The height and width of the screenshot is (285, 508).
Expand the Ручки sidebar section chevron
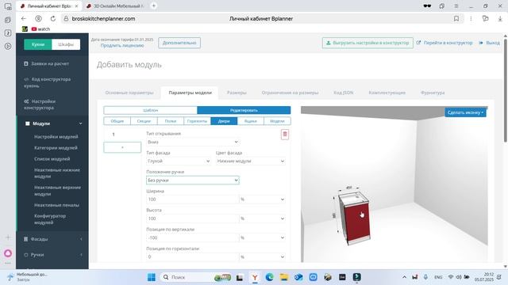tap(81, 255)
